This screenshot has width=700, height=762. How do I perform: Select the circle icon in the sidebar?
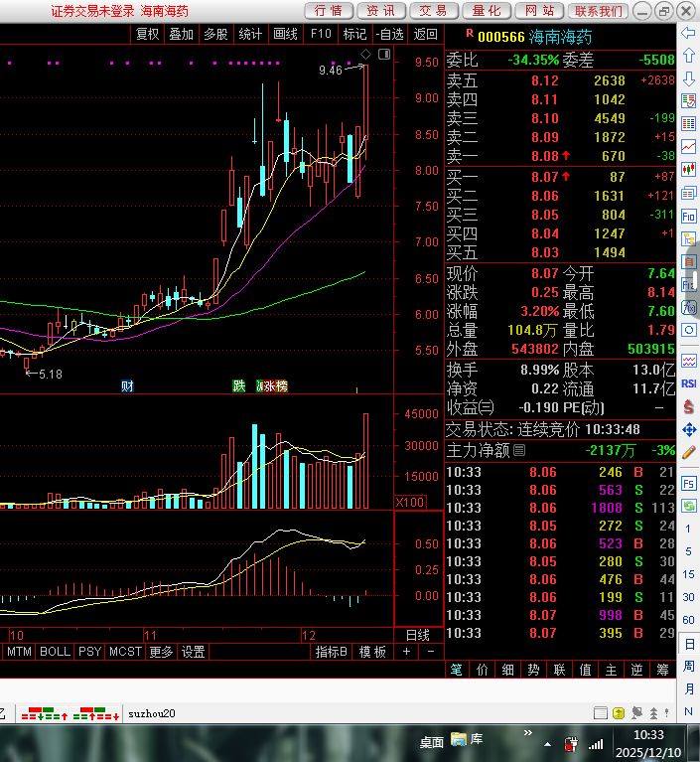click(688, 331)
